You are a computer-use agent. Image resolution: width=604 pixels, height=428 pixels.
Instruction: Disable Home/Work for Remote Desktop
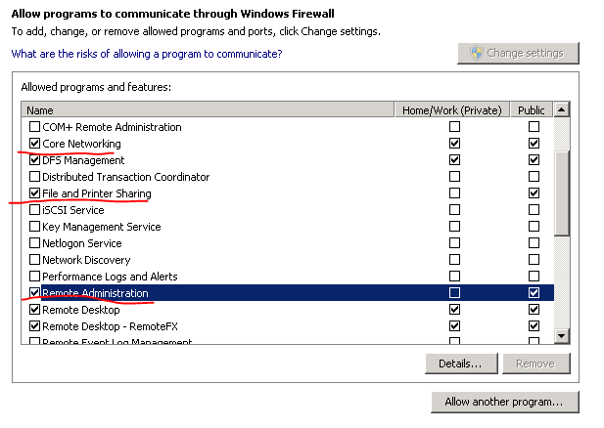[454, 309]
